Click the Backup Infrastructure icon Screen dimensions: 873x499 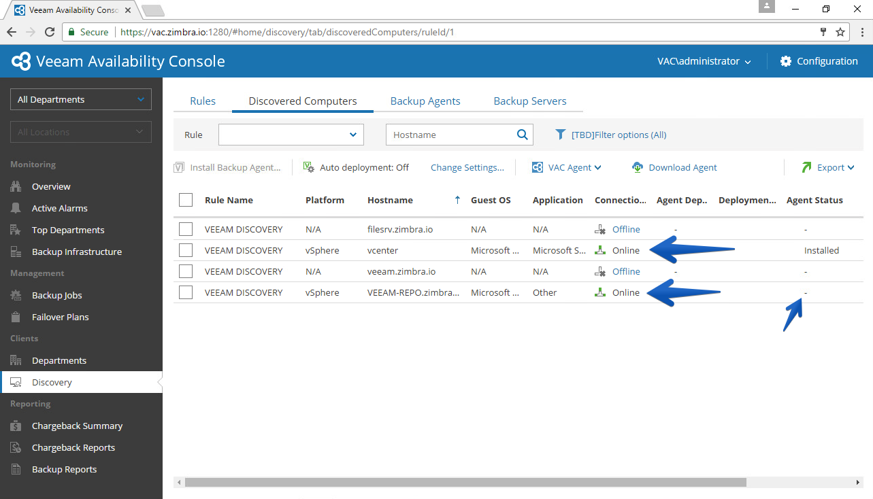tap(16, 252)
